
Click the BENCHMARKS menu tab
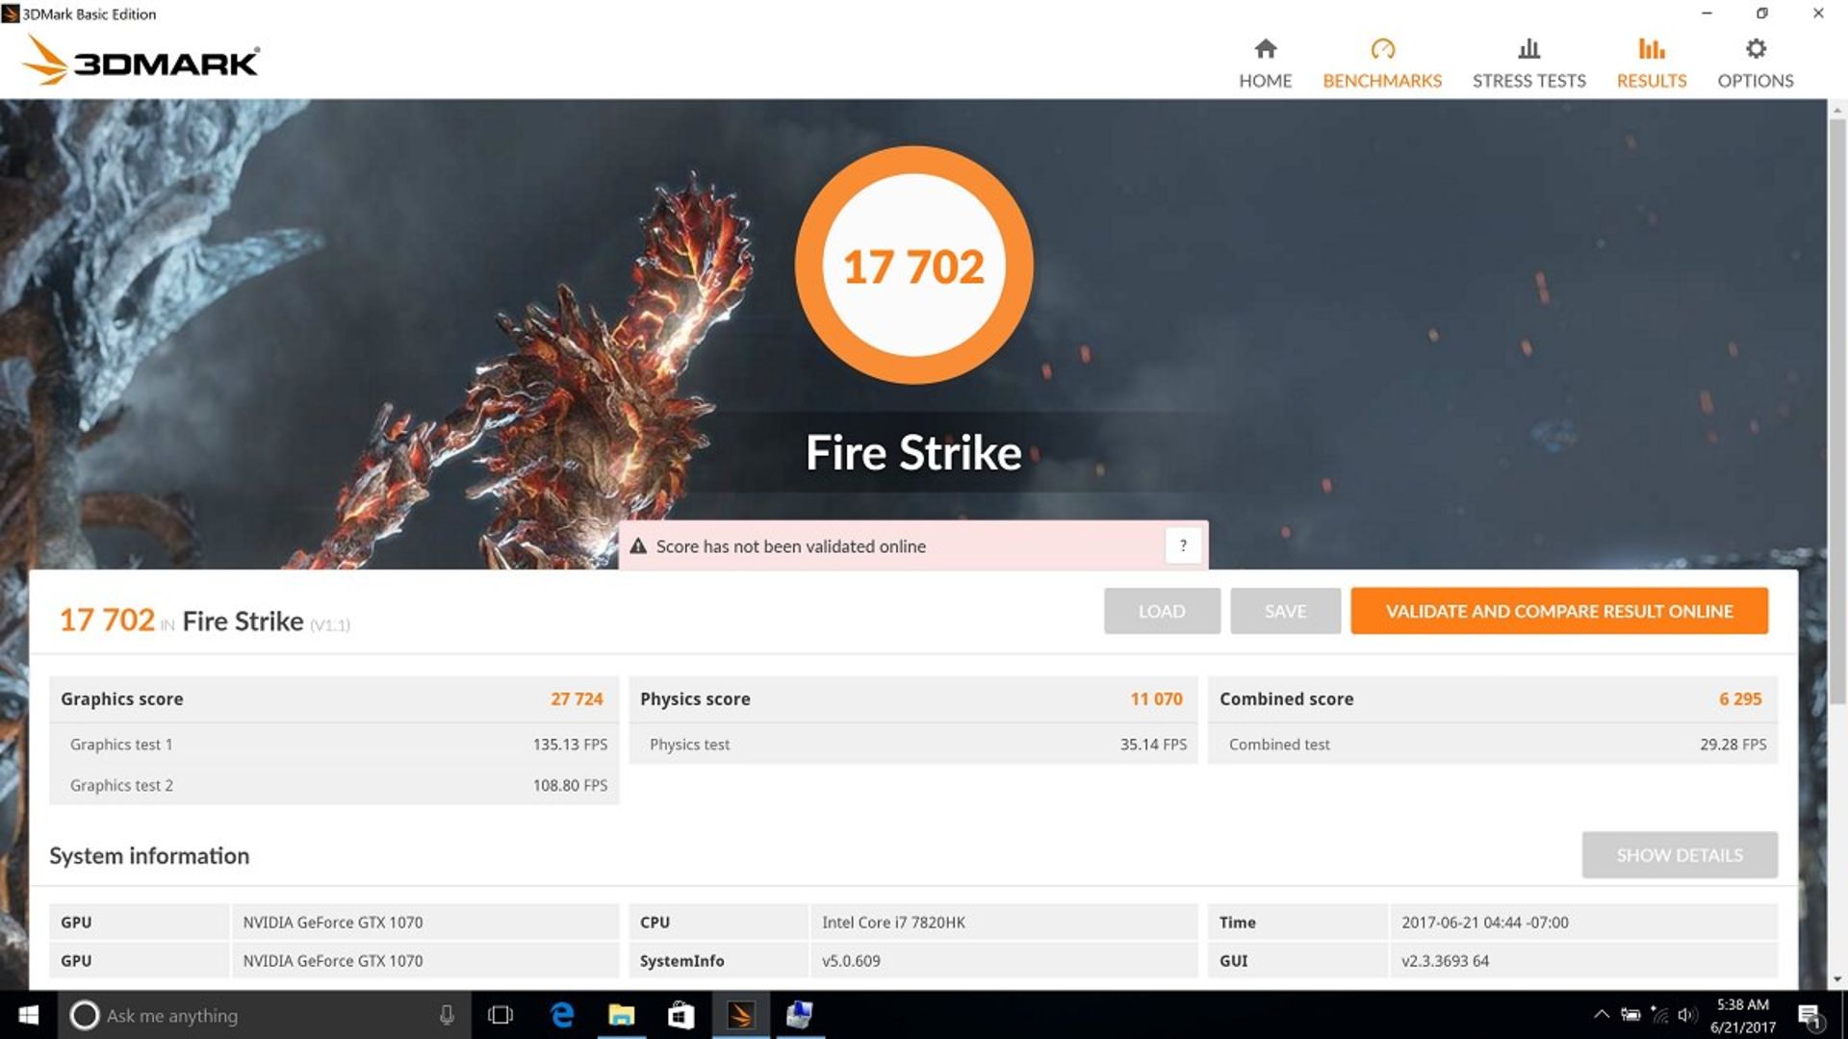click(x=1382, y=63)
